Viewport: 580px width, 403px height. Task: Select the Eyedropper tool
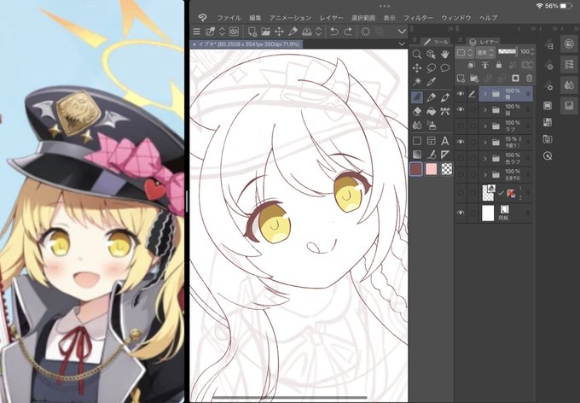click(431, 81)
